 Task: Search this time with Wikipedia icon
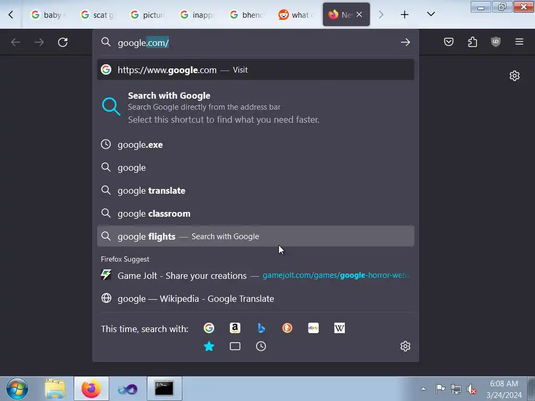click(340, 328)
